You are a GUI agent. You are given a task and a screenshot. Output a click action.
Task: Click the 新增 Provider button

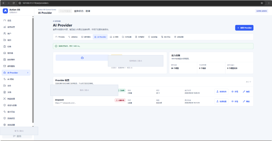click(x=244, y=28)
